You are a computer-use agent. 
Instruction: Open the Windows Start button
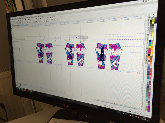(x=17, y=88)
